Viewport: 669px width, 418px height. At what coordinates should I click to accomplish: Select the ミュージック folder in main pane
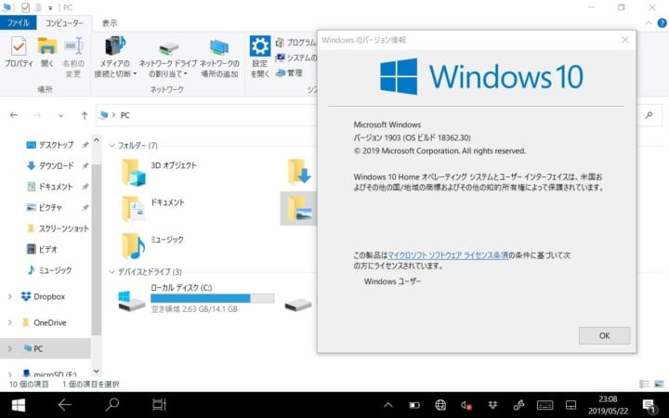click(x=134, y=245)
